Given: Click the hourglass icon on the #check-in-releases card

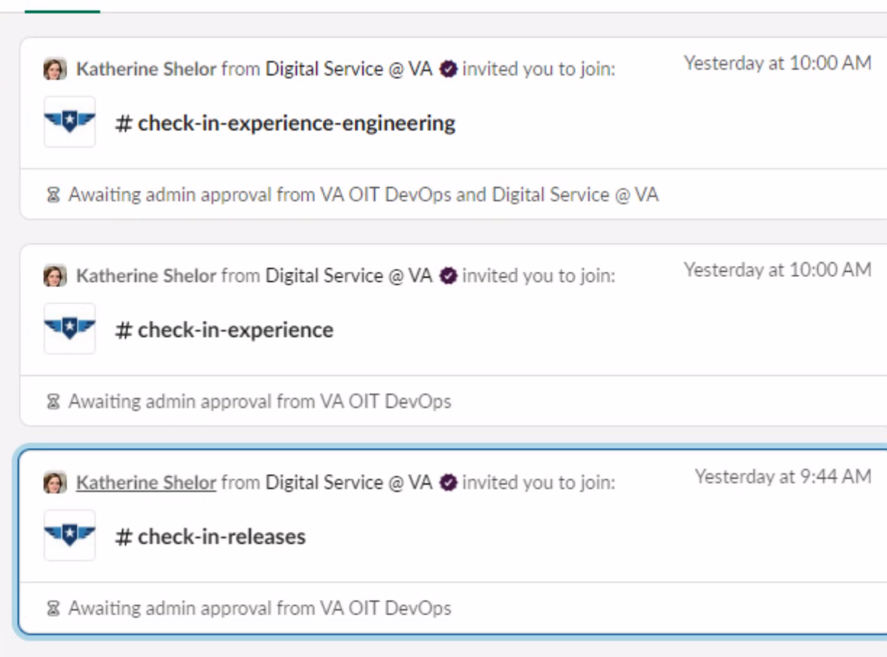Looking at the screenshot, I should coord(53,608).
